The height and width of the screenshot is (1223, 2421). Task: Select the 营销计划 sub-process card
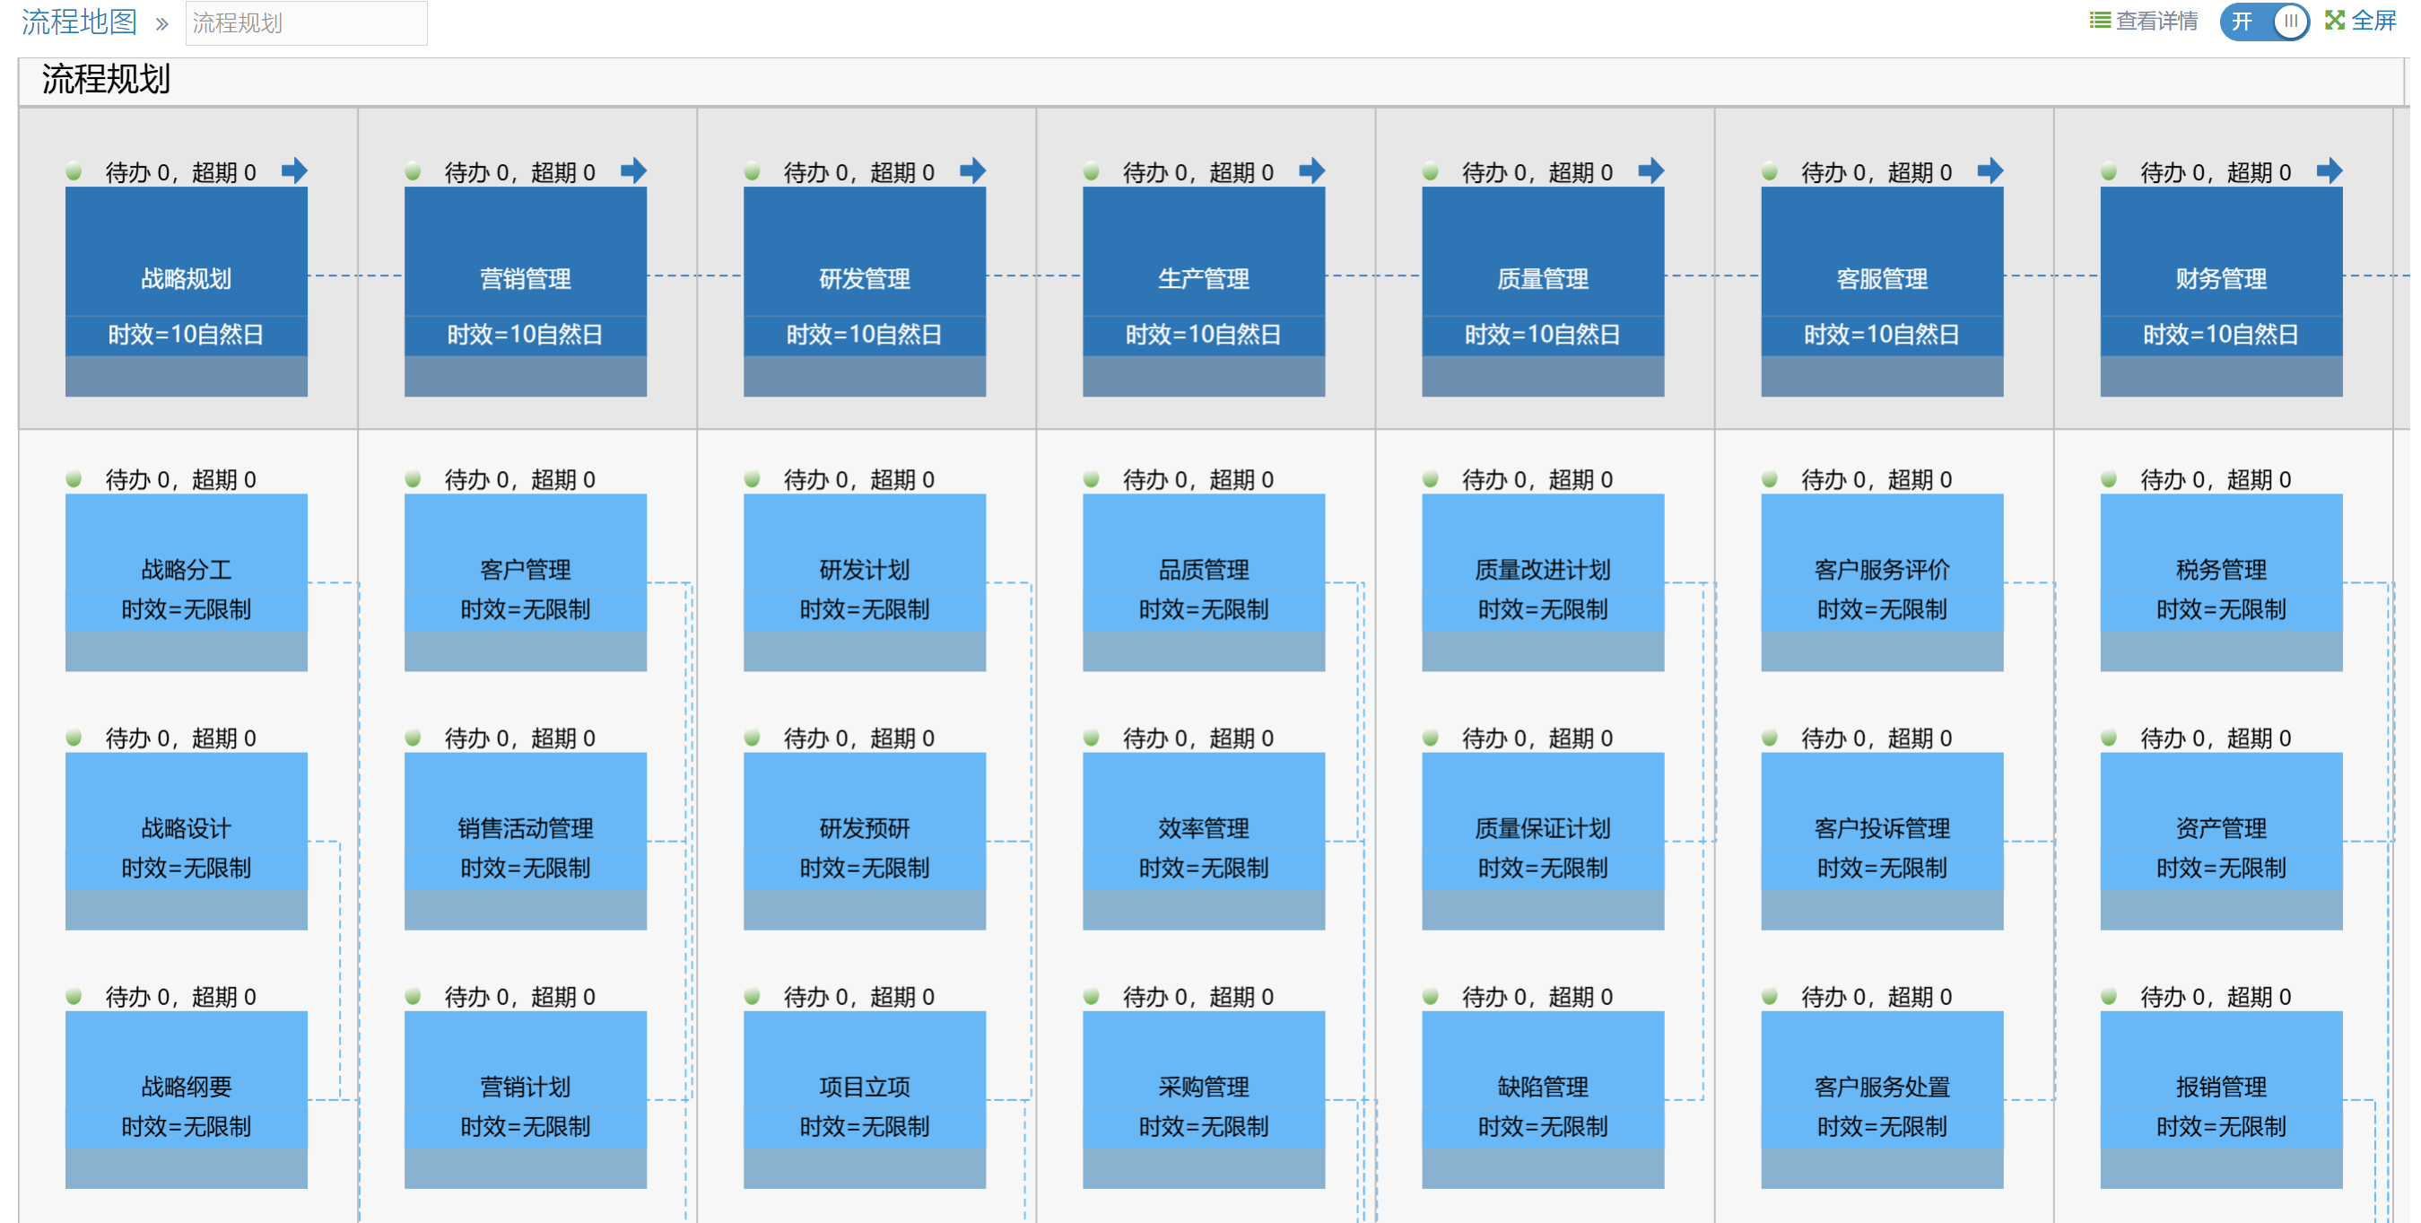coord(526,1100)
